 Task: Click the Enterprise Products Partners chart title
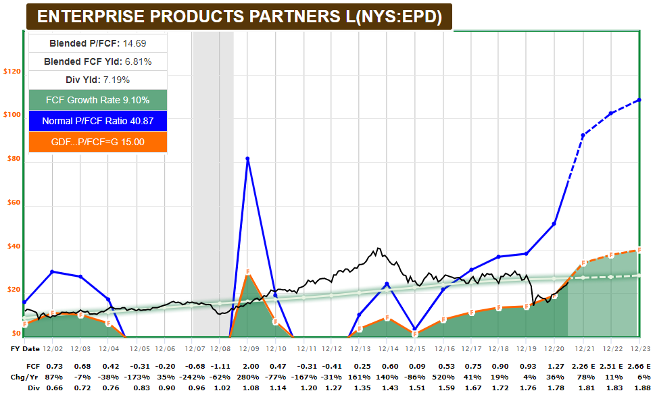coord(239,17)
